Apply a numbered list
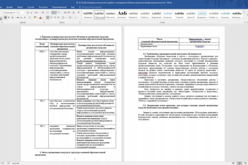The height and width of the screenshot is (165, 248). pyautogui.click(x=54, y=12)
